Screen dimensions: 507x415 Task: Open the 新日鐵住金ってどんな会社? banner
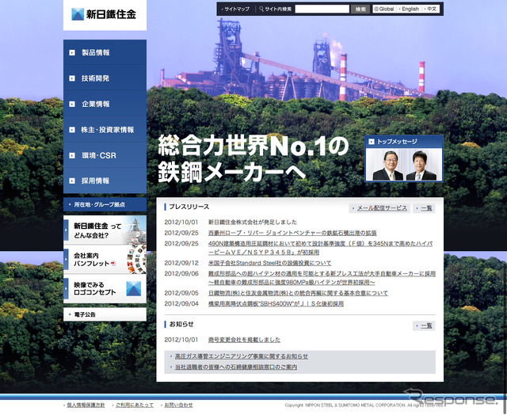click(x=105, y=230)
